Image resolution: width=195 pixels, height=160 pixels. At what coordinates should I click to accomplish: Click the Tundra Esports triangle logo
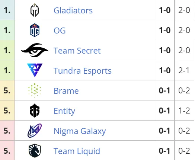(x=35, y=70)
